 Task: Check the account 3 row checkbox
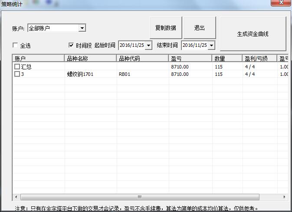[17, 74]
